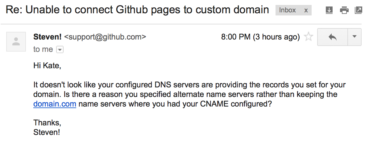Click the email subject line

click(137, 10)
